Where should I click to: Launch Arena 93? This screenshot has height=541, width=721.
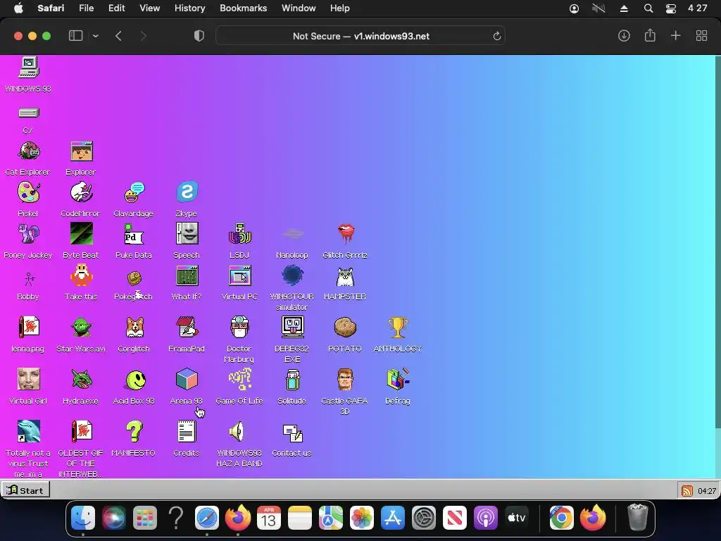[187, 379]
